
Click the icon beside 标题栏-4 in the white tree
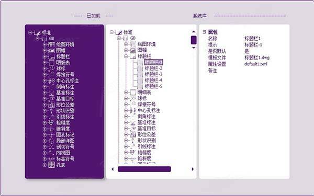click(x=140, y=80)
